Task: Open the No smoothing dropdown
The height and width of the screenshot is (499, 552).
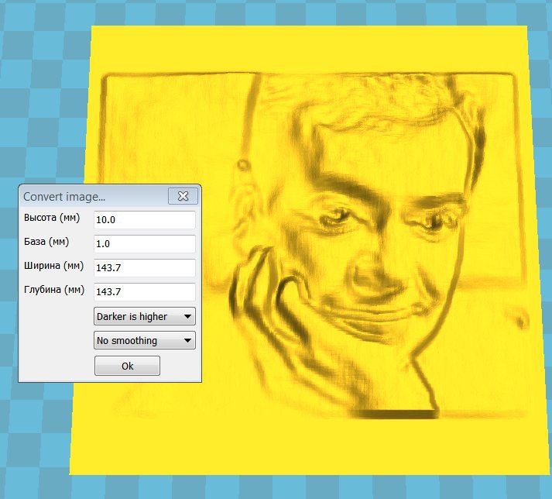Action: pos(145,340)
